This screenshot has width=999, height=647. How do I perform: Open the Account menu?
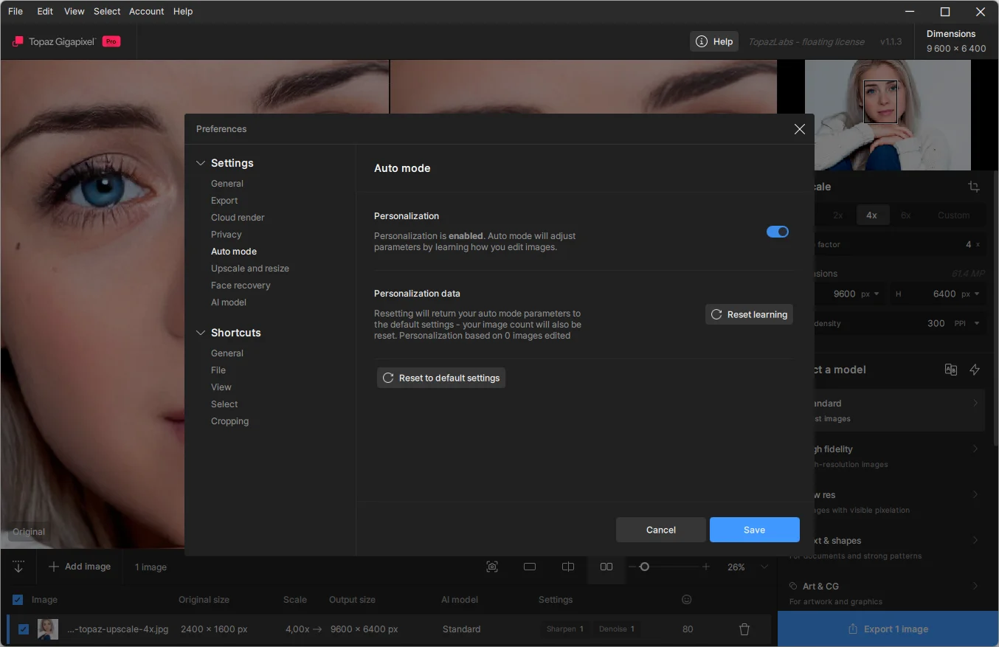click(146, 11)
